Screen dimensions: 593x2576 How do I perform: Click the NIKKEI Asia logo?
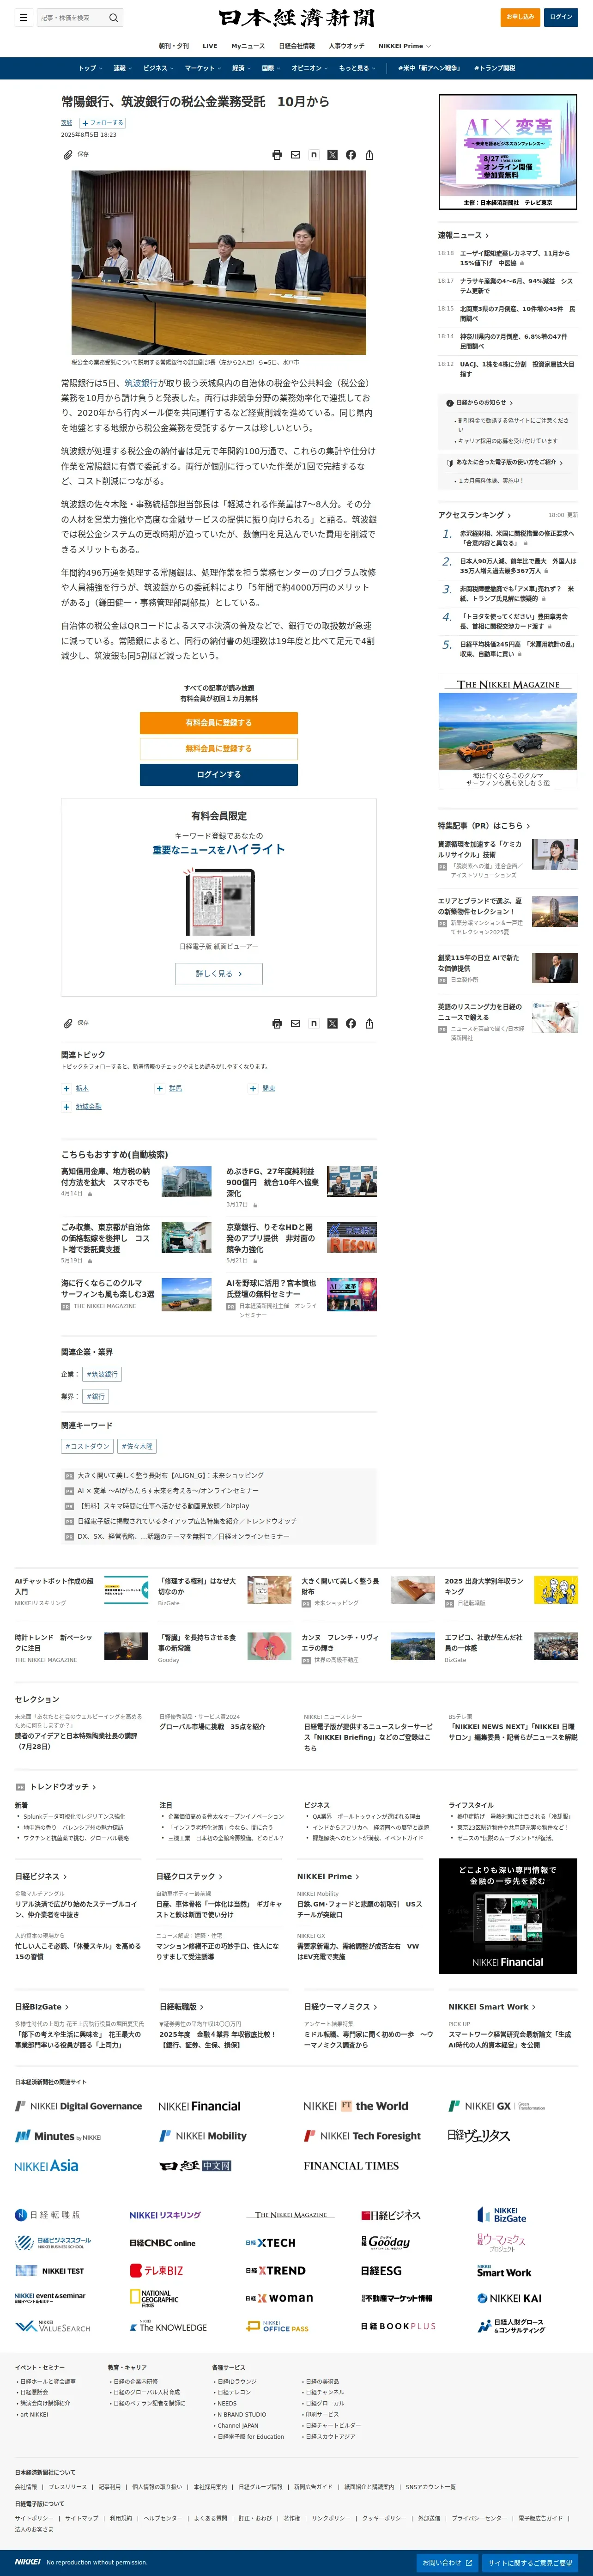pyautogui.click(x=46, y=2165)
